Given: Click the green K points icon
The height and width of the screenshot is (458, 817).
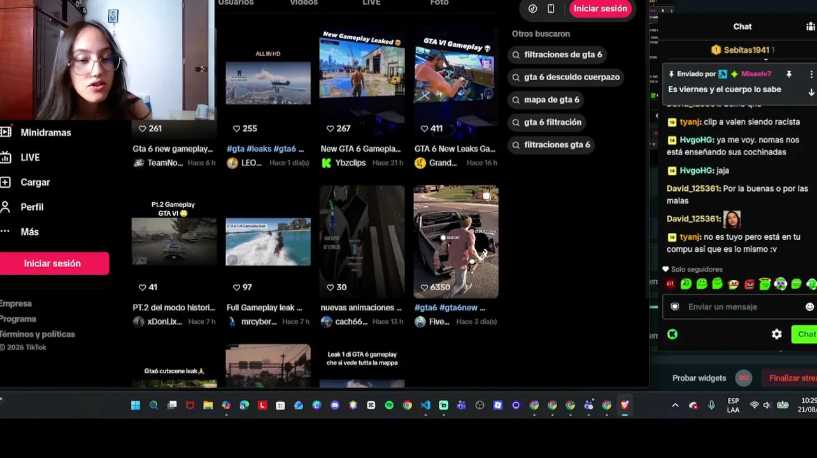Looking at the screenshot, I should 672,334.
